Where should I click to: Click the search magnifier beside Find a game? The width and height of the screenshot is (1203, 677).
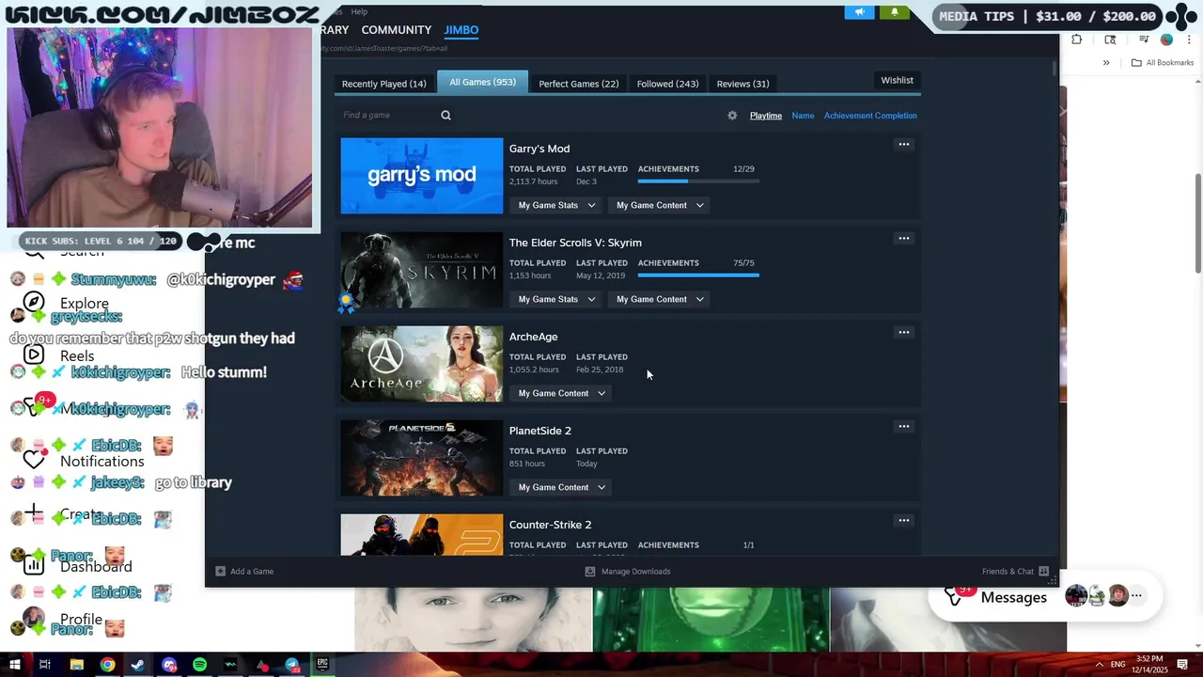pos(445,116)
